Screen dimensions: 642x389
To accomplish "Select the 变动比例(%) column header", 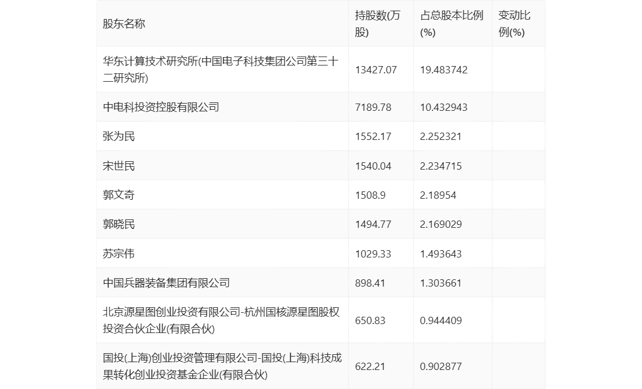I will [514, 24].
